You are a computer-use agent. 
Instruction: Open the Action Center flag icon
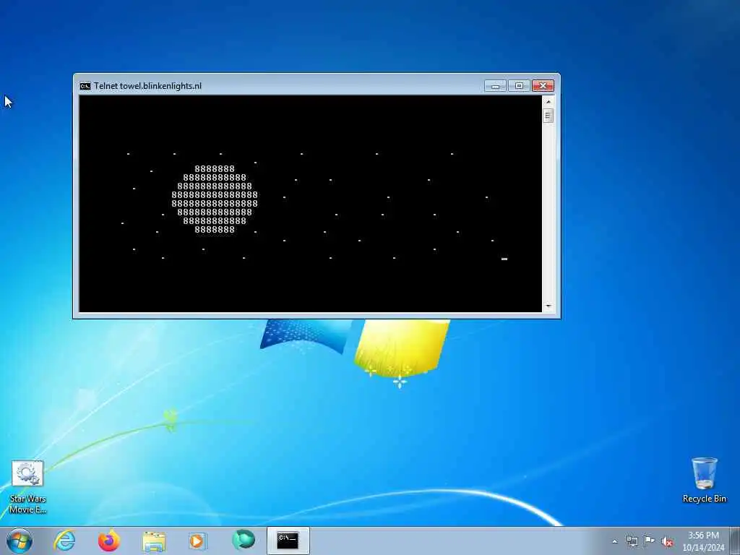(650, 541)
